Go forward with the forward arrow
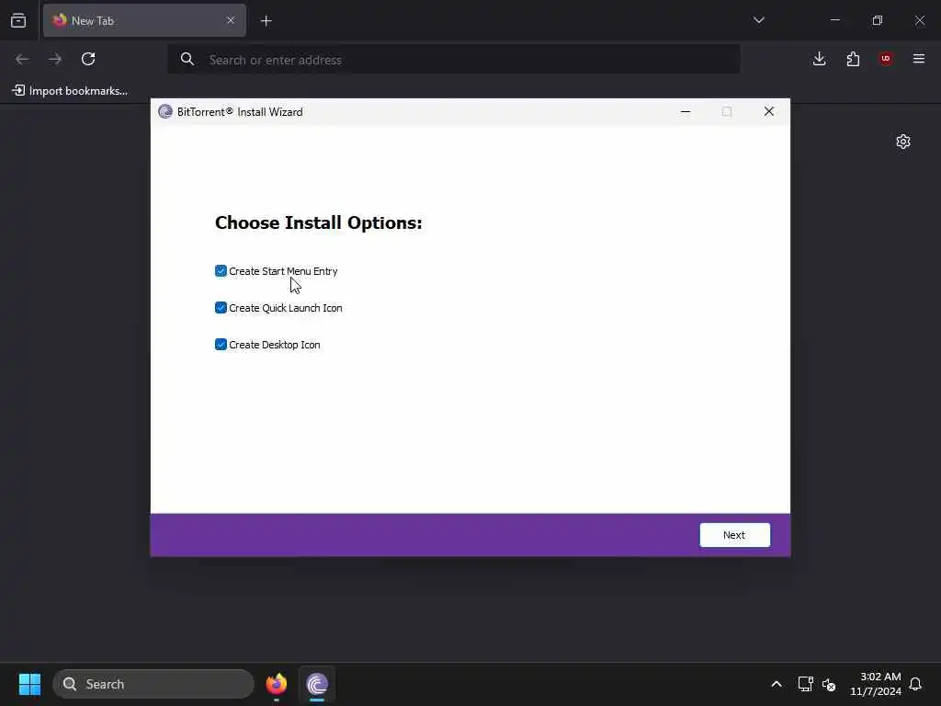Viewport: 941px width, 706px height. (55, 59)
